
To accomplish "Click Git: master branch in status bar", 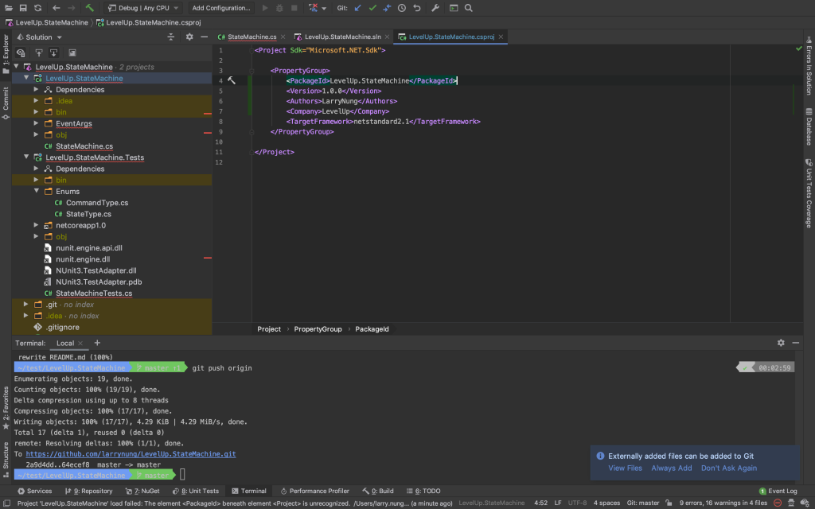I will coord(643,503).
